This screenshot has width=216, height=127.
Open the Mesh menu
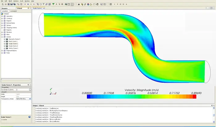click(10, 1)
